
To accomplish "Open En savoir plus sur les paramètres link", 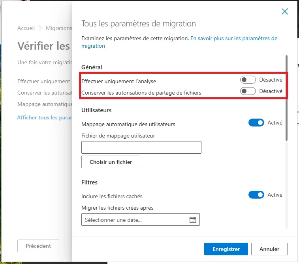I will coord(179,42).
